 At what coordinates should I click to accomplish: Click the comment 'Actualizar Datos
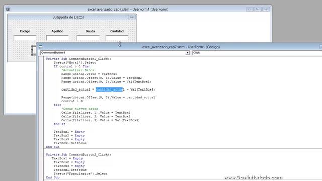pos(77,70)
